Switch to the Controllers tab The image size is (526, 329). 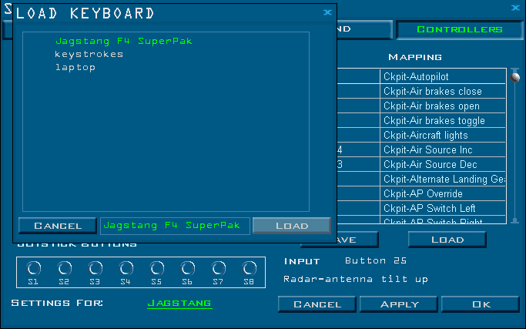click(459, 29)
